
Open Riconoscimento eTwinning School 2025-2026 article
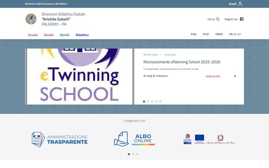click(x=182, y=62)
